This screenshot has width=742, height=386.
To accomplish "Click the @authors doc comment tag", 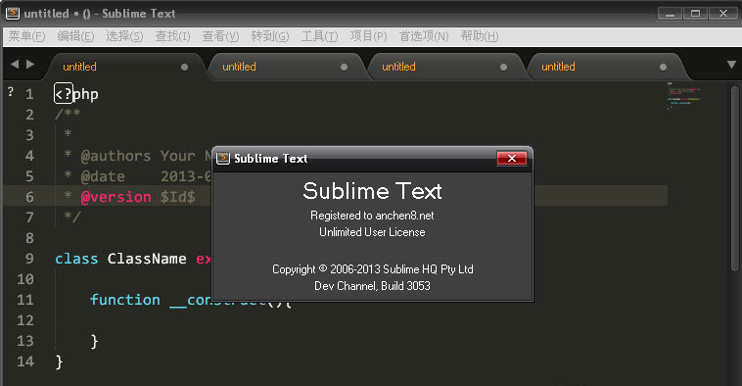I will (116, 156).
